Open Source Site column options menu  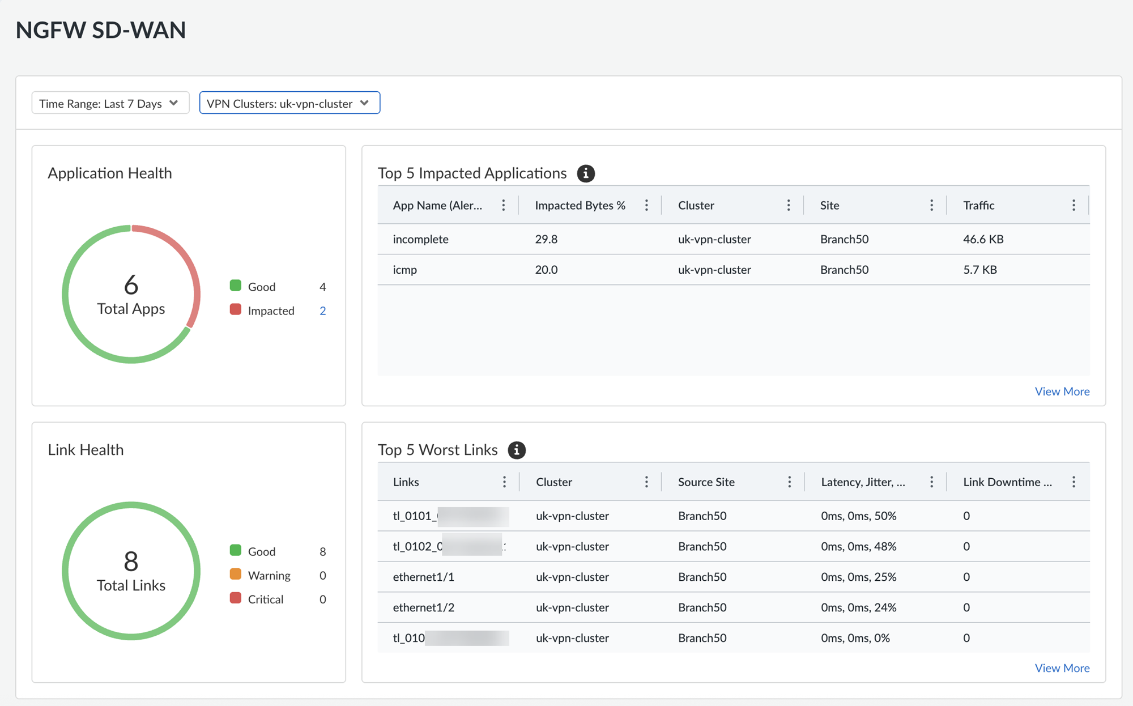tap(789, 482)
